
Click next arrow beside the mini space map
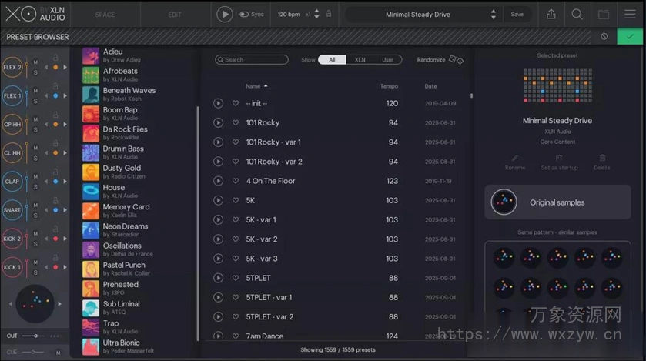pos(60,304)
